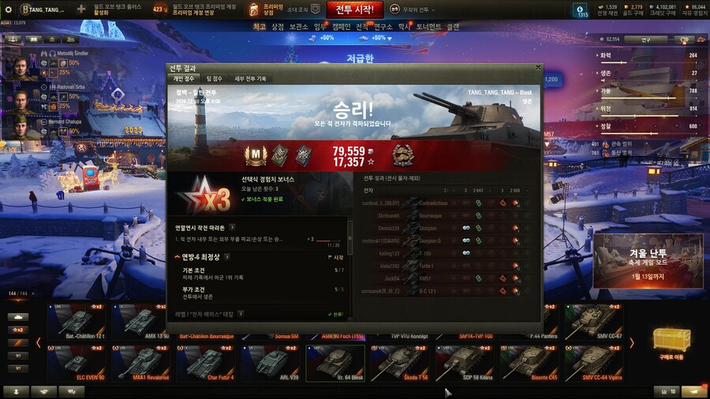The height and width of the screenshot is (399, 710).
Task: Click the x3 star bonus icon
Action: coord(204,196)
